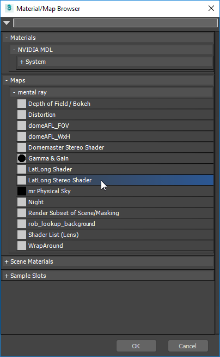Expand the Sample Slots rollout
220x357 pixels.
click(108, 276)
